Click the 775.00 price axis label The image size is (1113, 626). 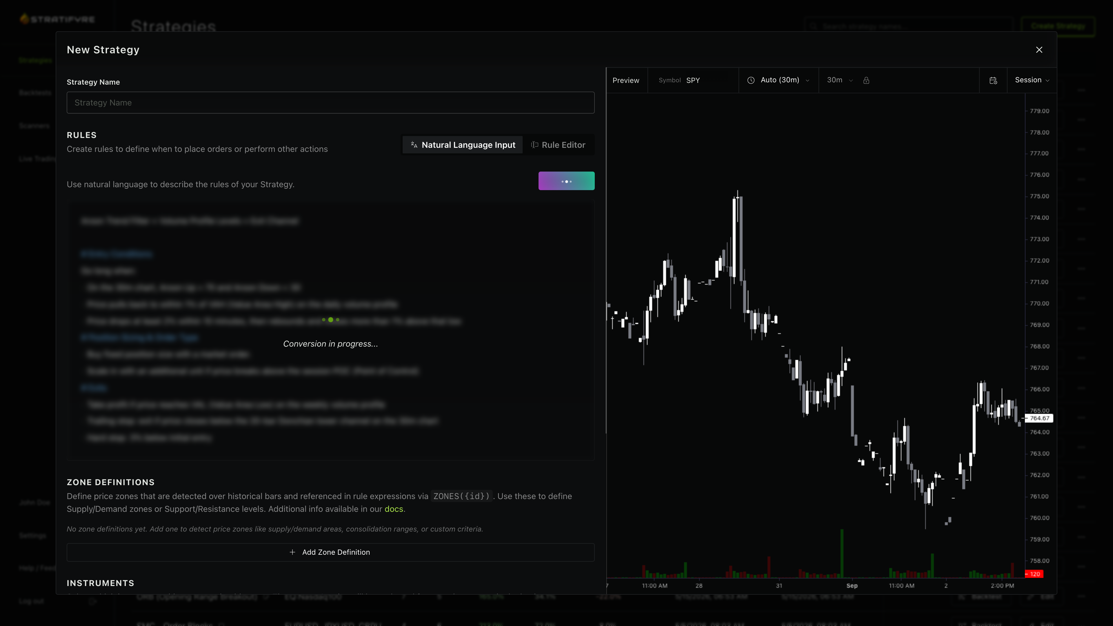(x=1039, y=196)
